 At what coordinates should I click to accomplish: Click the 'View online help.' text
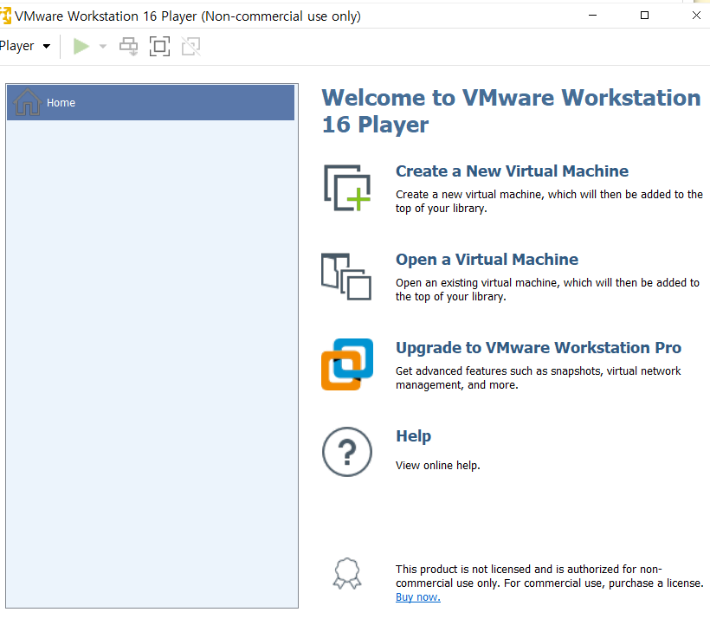438,465
